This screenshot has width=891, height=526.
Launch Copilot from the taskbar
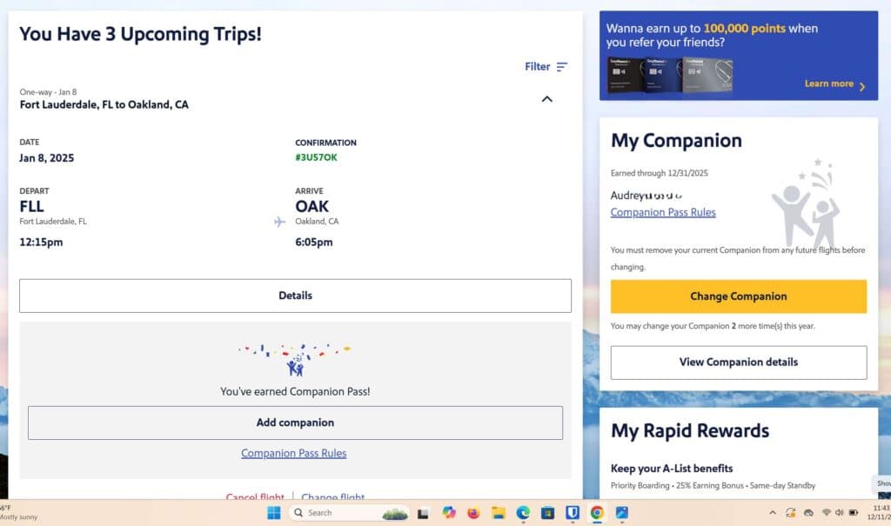(x=448, y=513)
